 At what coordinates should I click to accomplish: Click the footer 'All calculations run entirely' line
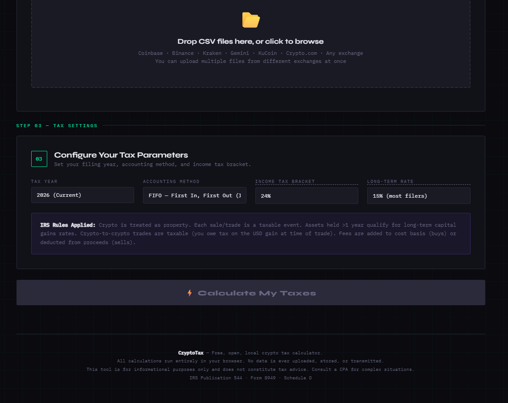click(x=250, y=361)
